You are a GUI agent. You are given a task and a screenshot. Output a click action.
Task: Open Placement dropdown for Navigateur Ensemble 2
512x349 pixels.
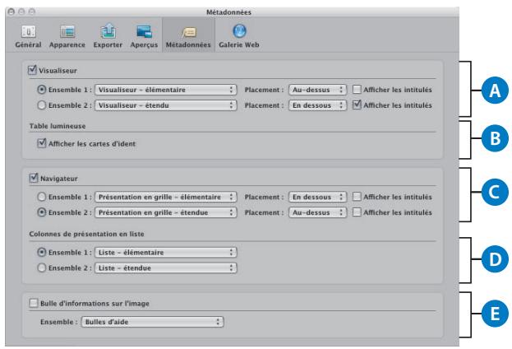[x=317, y=212]
